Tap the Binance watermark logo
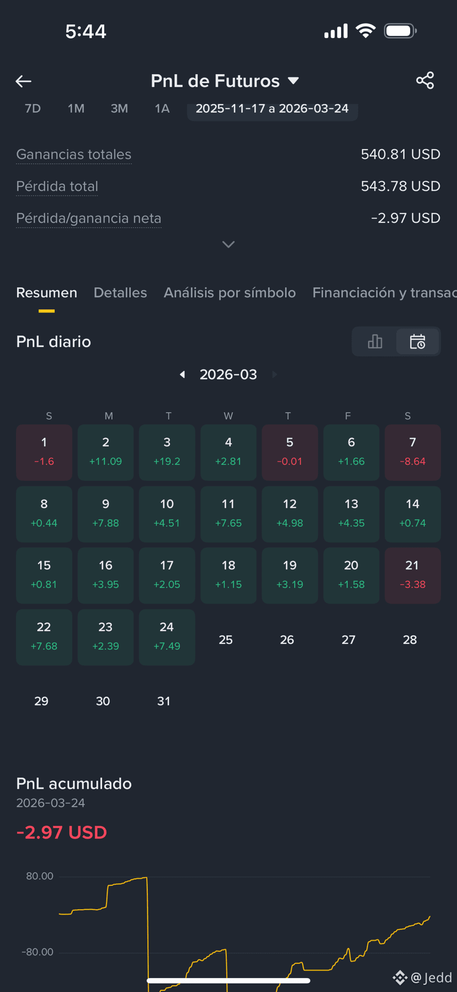Viewport: 457px width, 992px height. (400, 978)
